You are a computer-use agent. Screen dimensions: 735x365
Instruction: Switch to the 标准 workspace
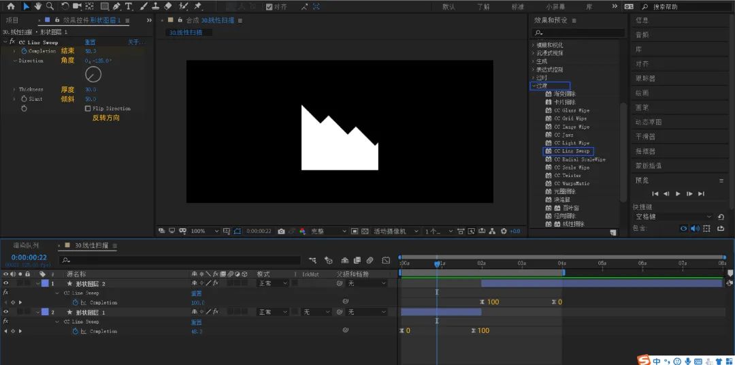pyautogui.click(x=517, y=7)
